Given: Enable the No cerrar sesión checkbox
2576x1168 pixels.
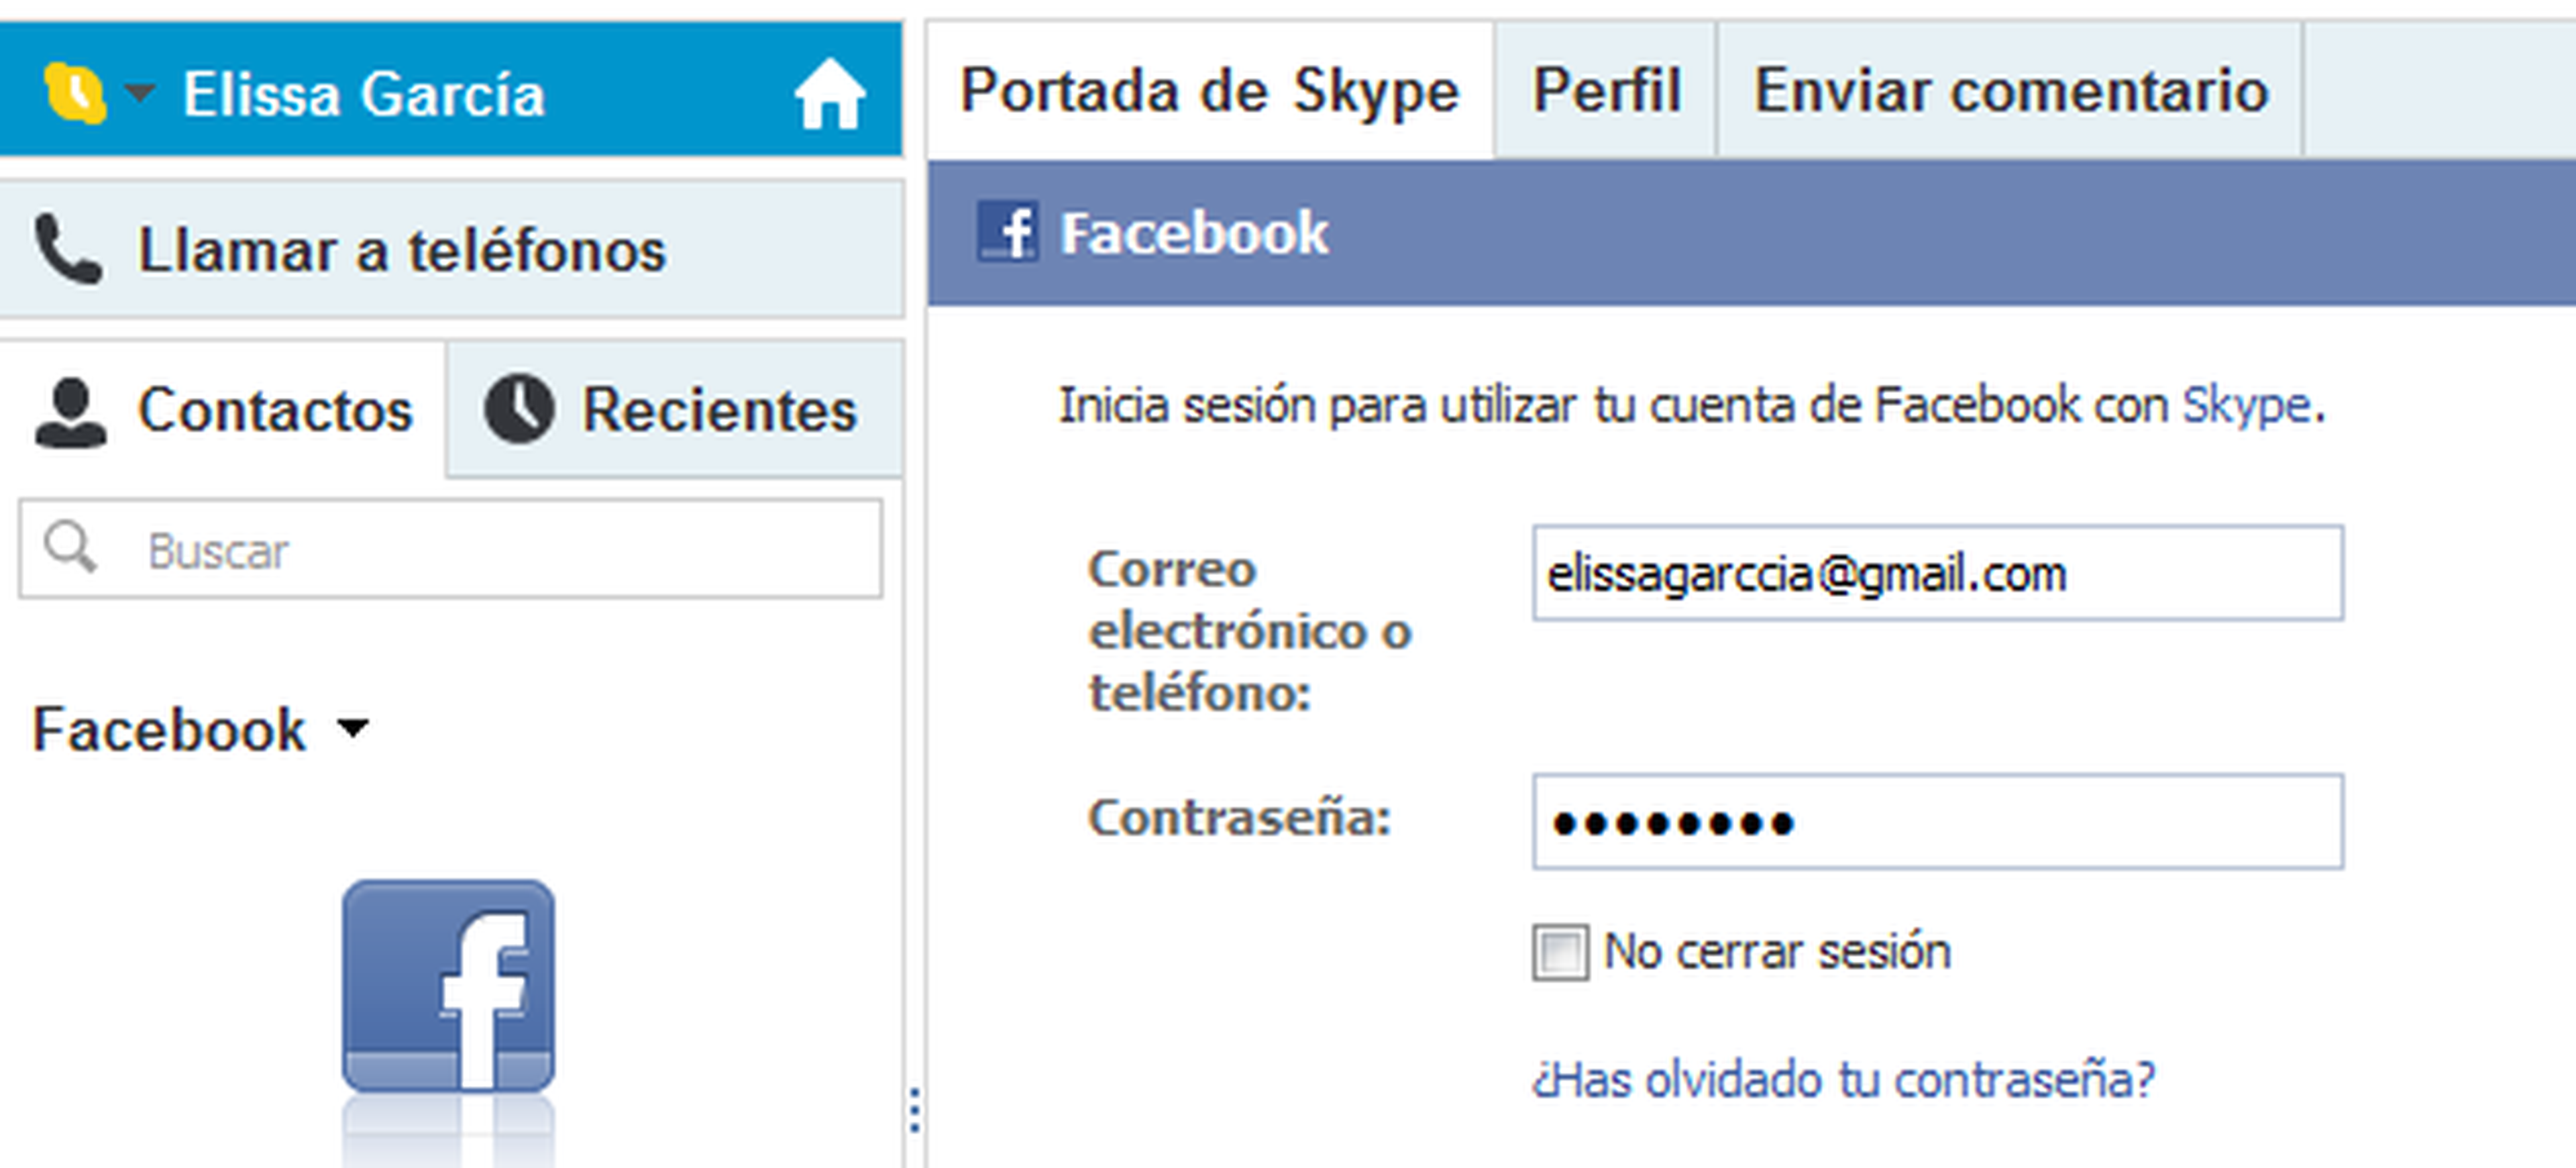Looking at the screenshot, I should [1559, 952].
